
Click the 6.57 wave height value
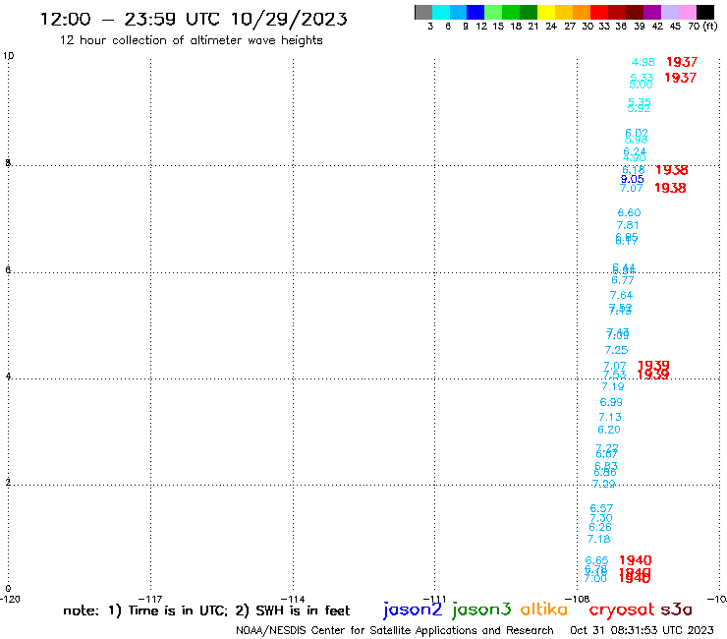[601, 508]
